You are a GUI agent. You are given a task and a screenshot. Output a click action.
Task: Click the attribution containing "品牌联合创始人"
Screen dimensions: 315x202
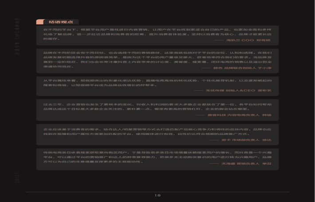tap(242, 68)
